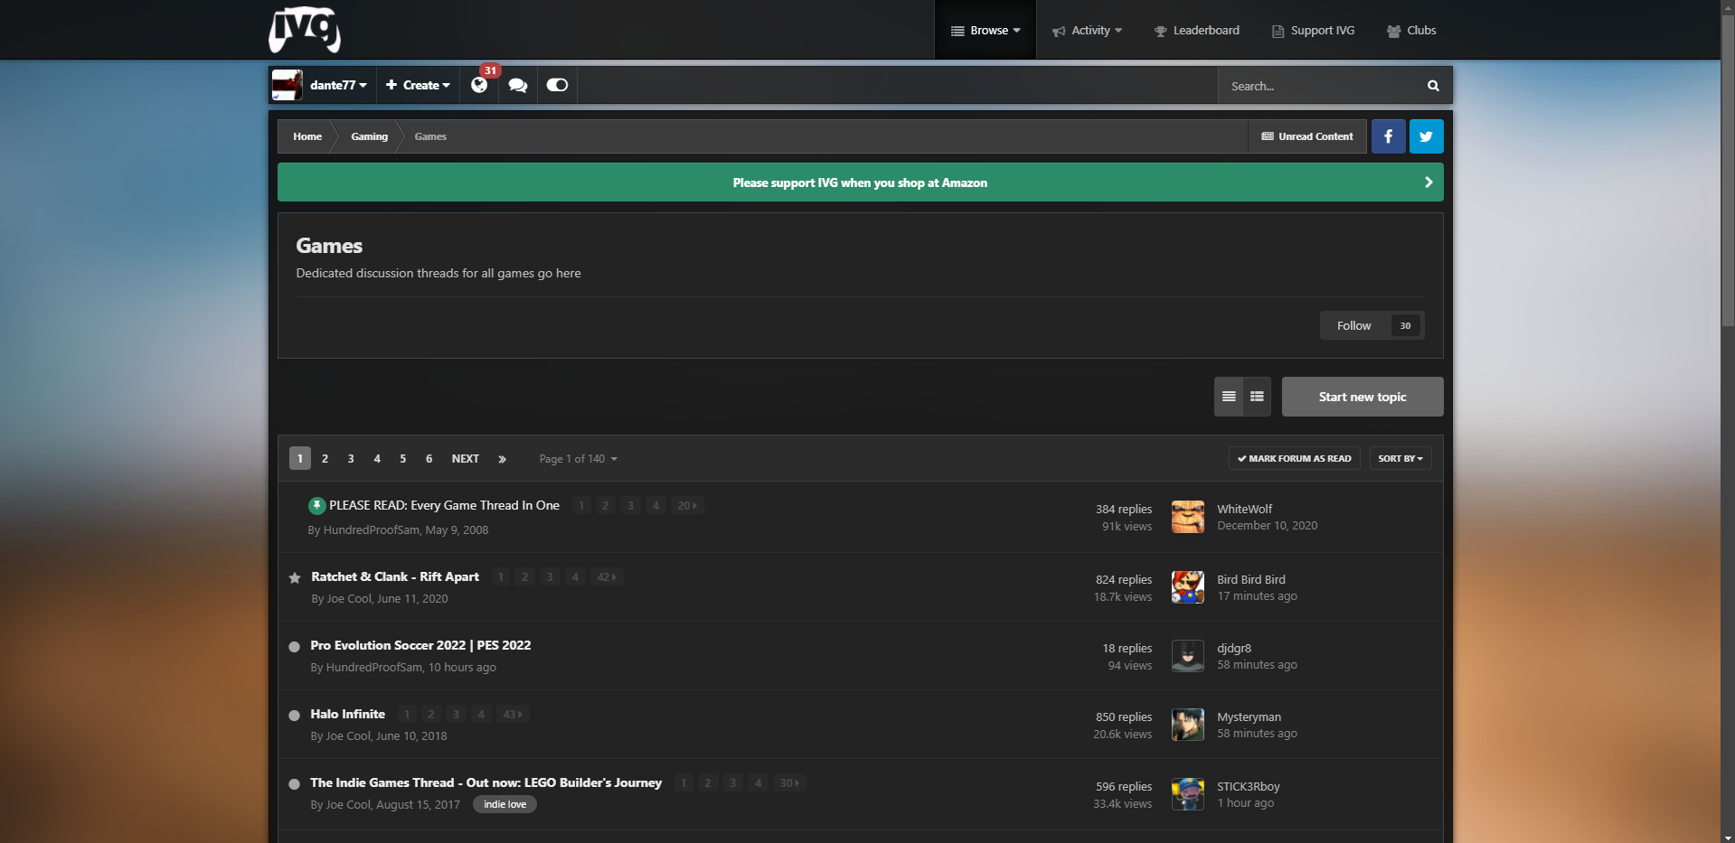Jump to page 42 of Ratchet & Clank
This screenshot has height=843, width=1735.
(x=607, y=577)
